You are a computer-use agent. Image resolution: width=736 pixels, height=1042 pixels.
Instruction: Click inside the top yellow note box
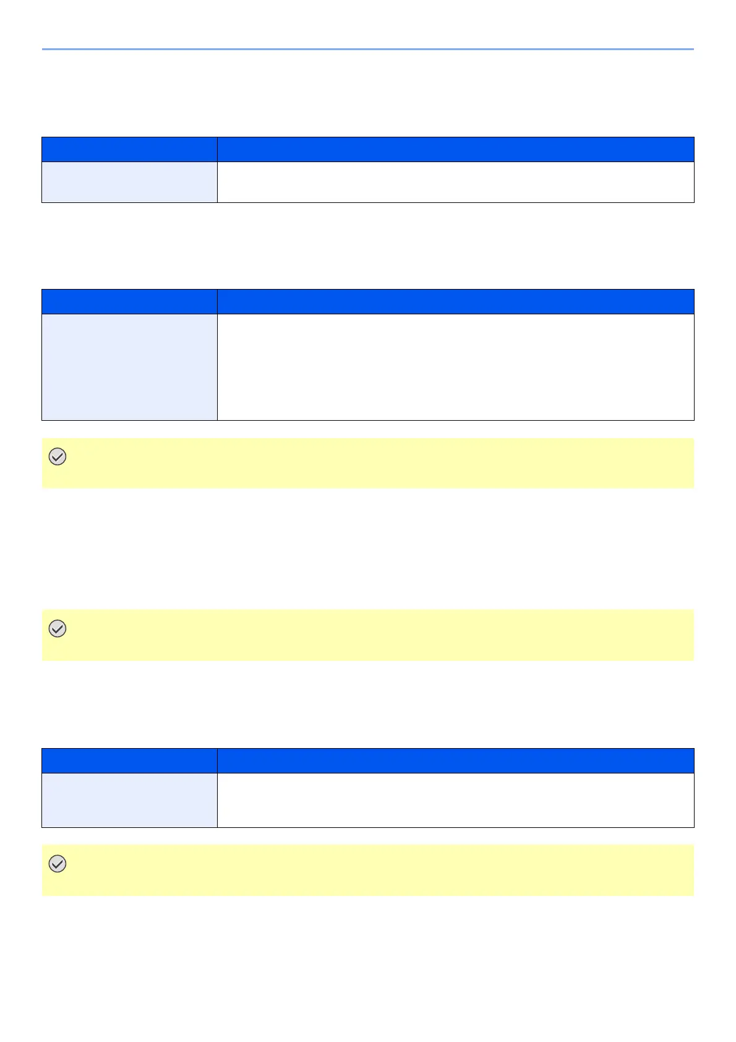(x=371, y=463)
